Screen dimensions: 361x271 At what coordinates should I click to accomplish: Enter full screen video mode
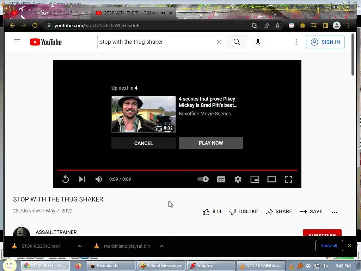click(x=289, y=179)
